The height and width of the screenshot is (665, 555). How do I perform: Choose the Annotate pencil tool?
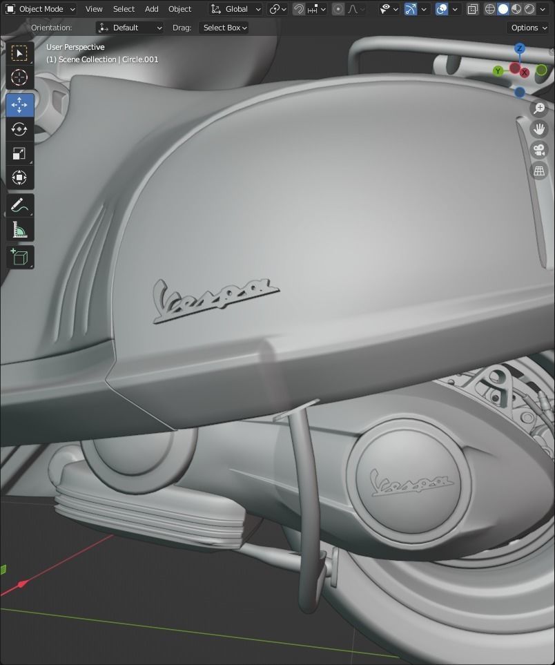pos(19,205)
